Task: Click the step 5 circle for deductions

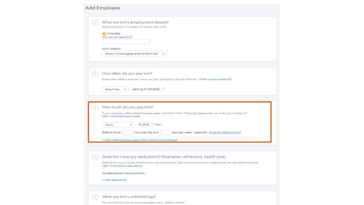Action: [95, 157]
